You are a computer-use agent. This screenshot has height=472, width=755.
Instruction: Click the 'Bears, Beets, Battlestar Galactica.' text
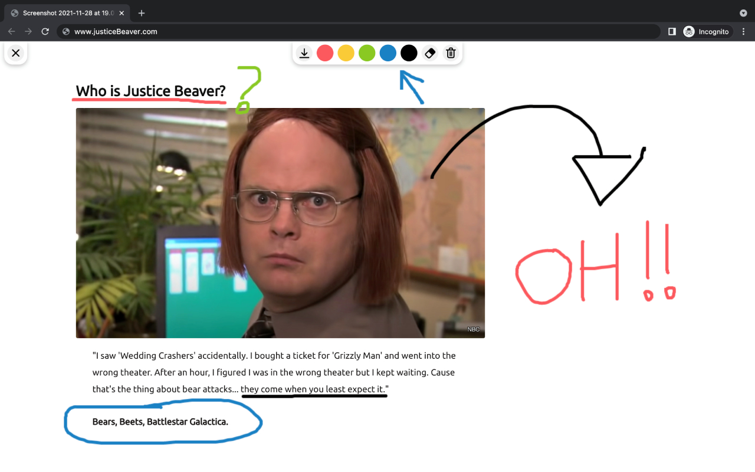pos(160,422)
